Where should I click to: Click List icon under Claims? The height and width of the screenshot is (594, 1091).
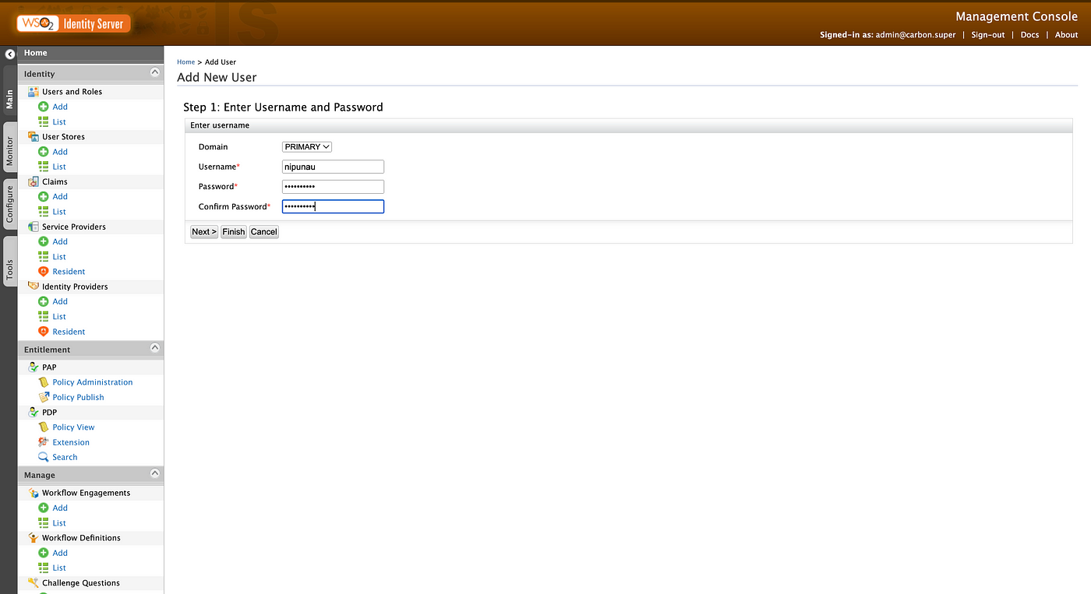[x=44, y=212]
